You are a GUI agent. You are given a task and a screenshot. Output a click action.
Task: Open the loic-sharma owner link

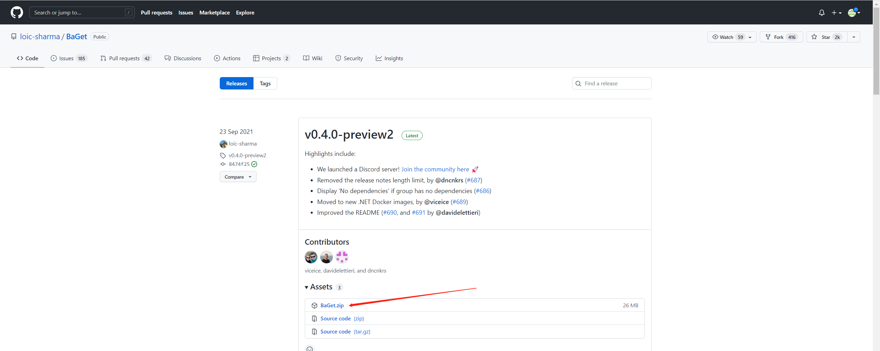click(x=40, y=36)
